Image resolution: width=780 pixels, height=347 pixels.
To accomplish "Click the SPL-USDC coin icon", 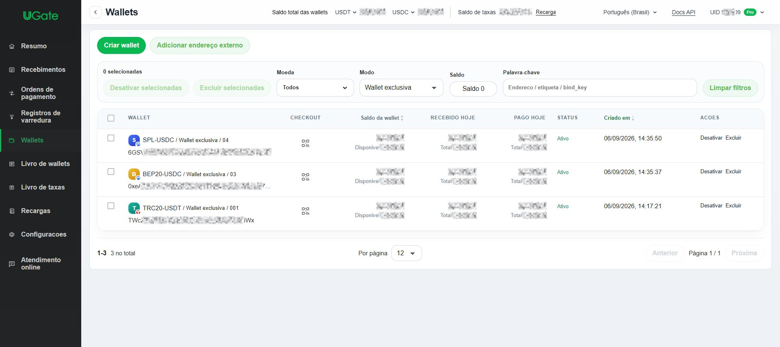I will click(x=134, y=140).
